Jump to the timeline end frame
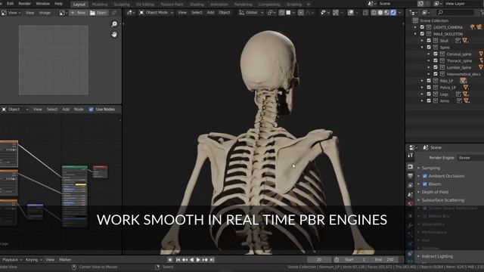This screenshot has width=484, height=272. tap(212, 260)
